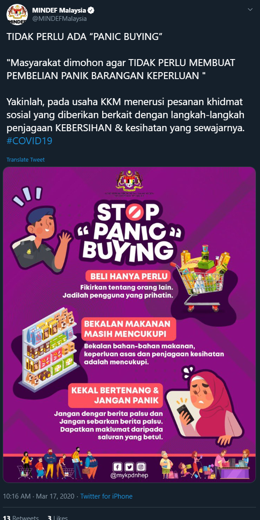View the 3 Likes list

pyautogui.click(x=58, y=517)
